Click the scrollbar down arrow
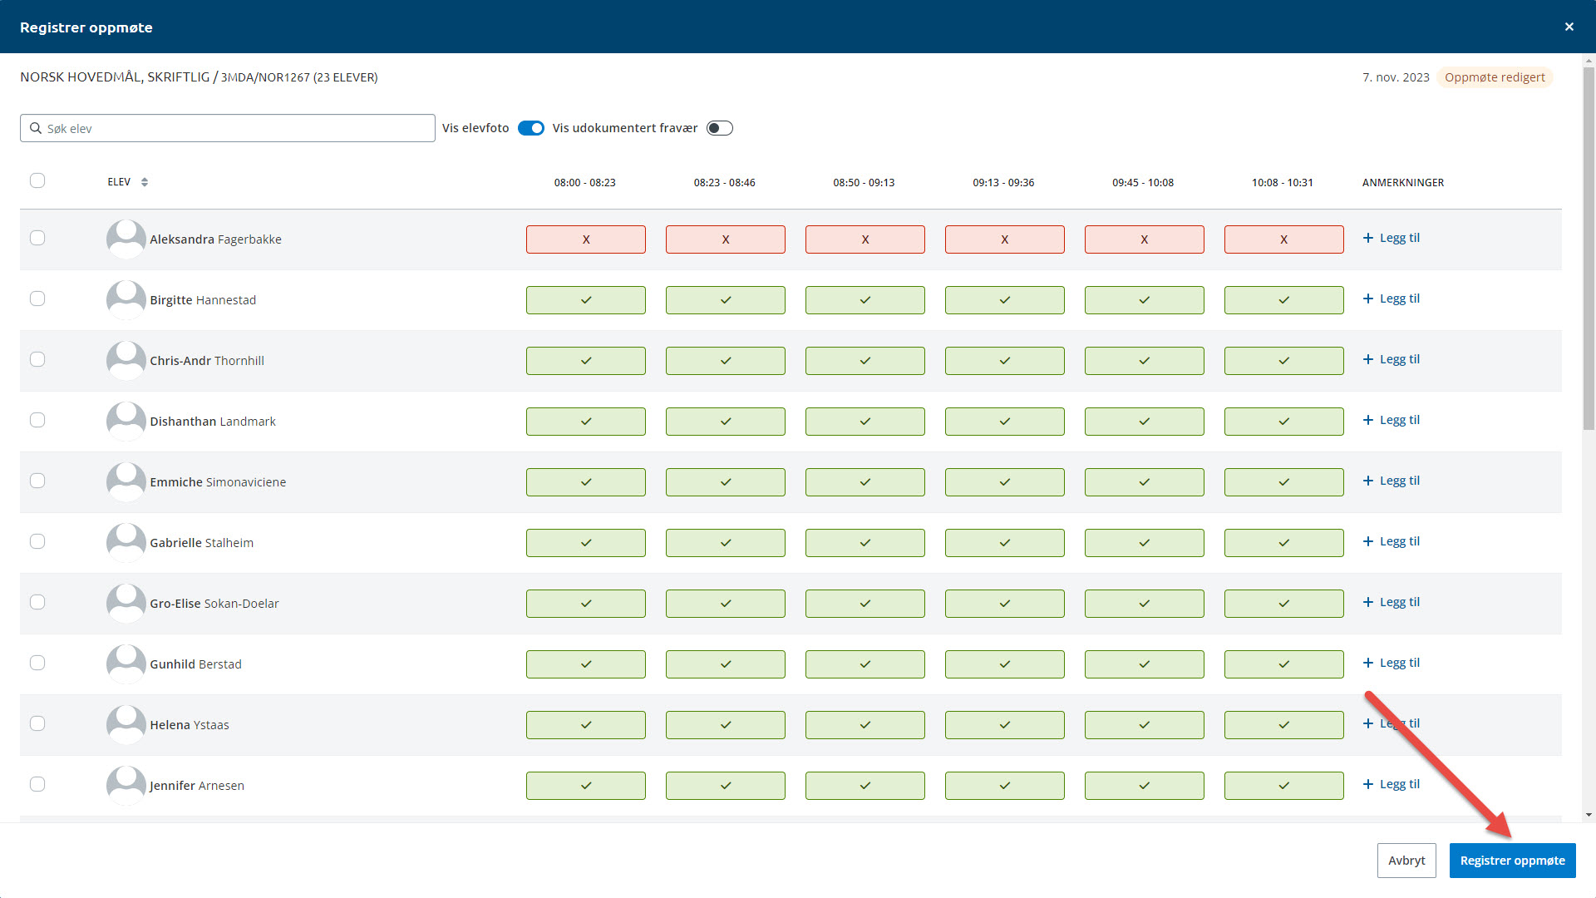Image resolution: width=1596 pixels, height=898 pixels. [1589, 816]
